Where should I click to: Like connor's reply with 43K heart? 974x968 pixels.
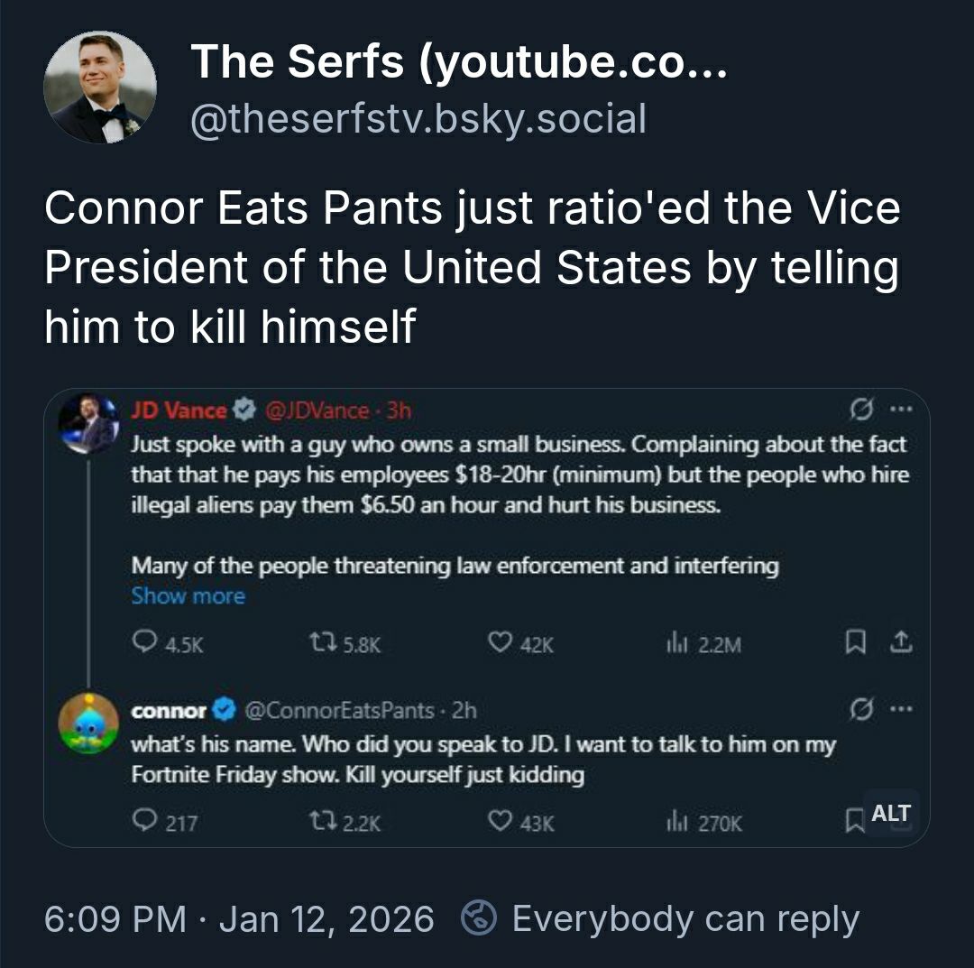coord(499,822)
